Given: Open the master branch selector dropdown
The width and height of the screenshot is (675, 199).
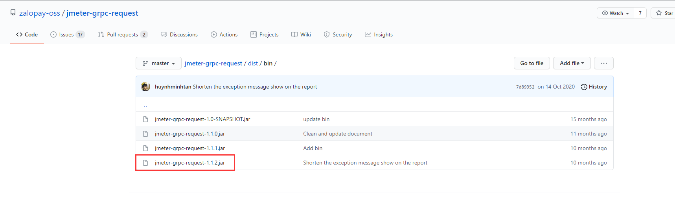Looking at the screenshot, I should click(x=158, y=63).
